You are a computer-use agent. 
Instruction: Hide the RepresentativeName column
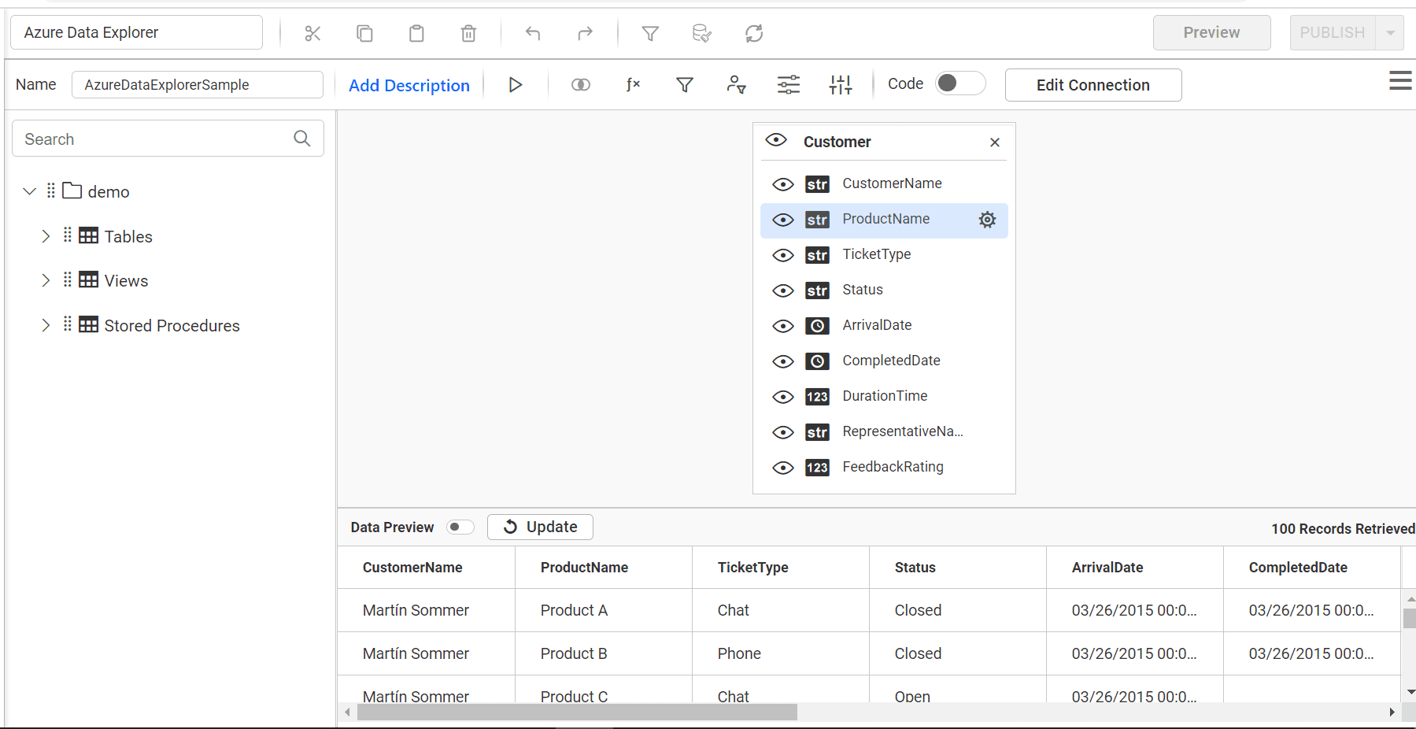(783, 432)
